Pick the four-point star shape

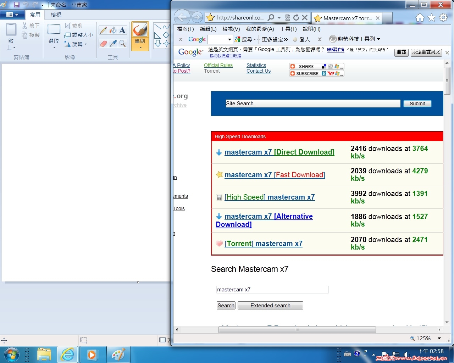point(166,43)
